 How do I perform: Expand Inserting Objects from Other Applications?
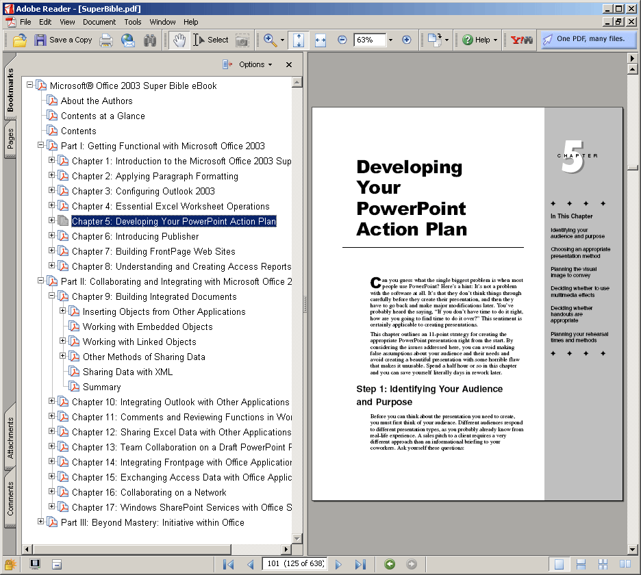[x=62, y=311]
